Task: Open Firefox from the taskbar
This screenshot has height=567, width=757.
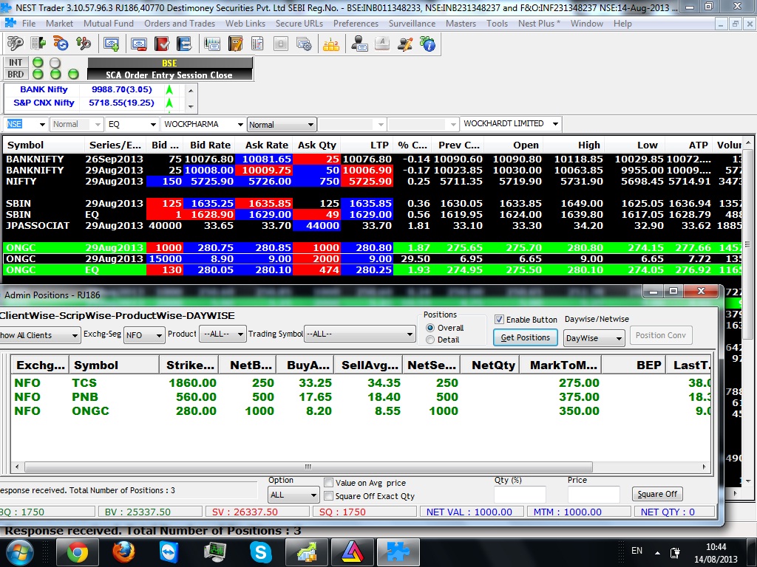Action: point(123,552)
